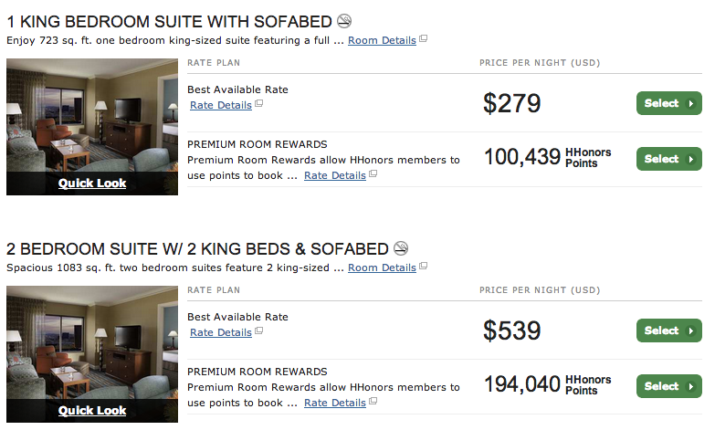715x430 pixels.
Task: Click no-smoking icon beside 2 Bedroom Suite title
Action: coord(400,248)
